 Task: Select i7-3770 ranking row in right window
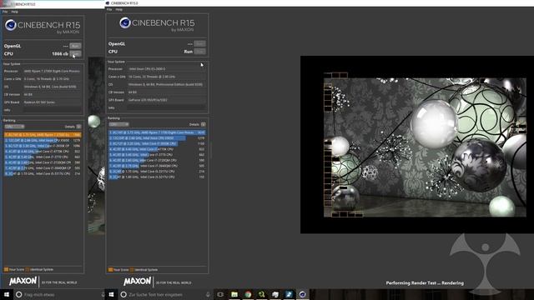click(x=157, y=155)
